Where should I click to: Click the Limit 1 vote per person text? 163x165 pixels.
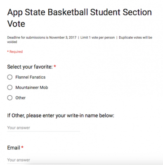click(97, 38)
